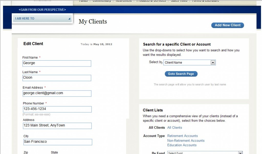Image resolution: width=262 pixels, height=154 pixels.
Task: Click into the Email Address input box
Action: 57,93
